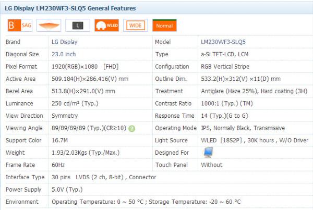Click the Luminance row label

[x=19, y=104]
